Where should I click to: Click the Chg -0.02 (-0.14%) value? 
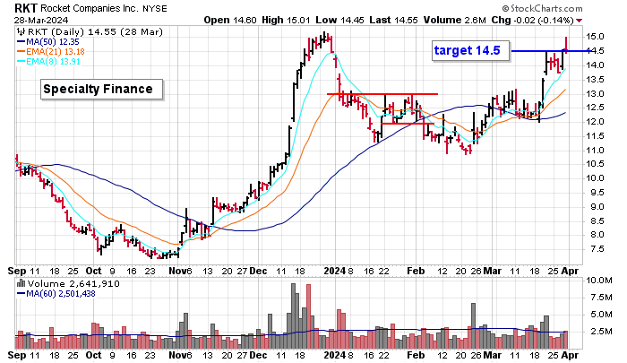click(x=533, y=20)
